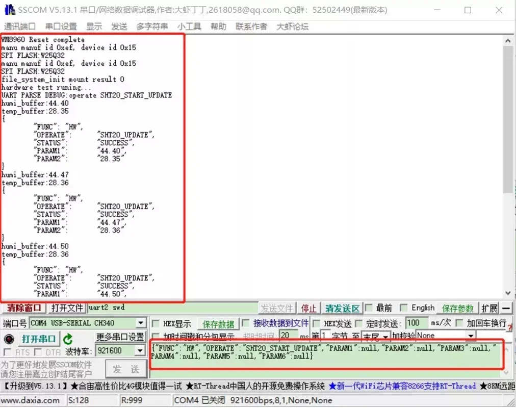Click the 升级到V5.13.1 ticker text
Image resolution: width=516 pixels, height=408 pixels.
pos(35,386)
